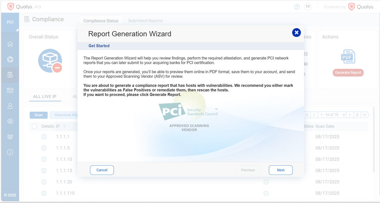Click the PDF report icon
The height and width of the screenshot is (203, 380).
[x=348, y=57]
